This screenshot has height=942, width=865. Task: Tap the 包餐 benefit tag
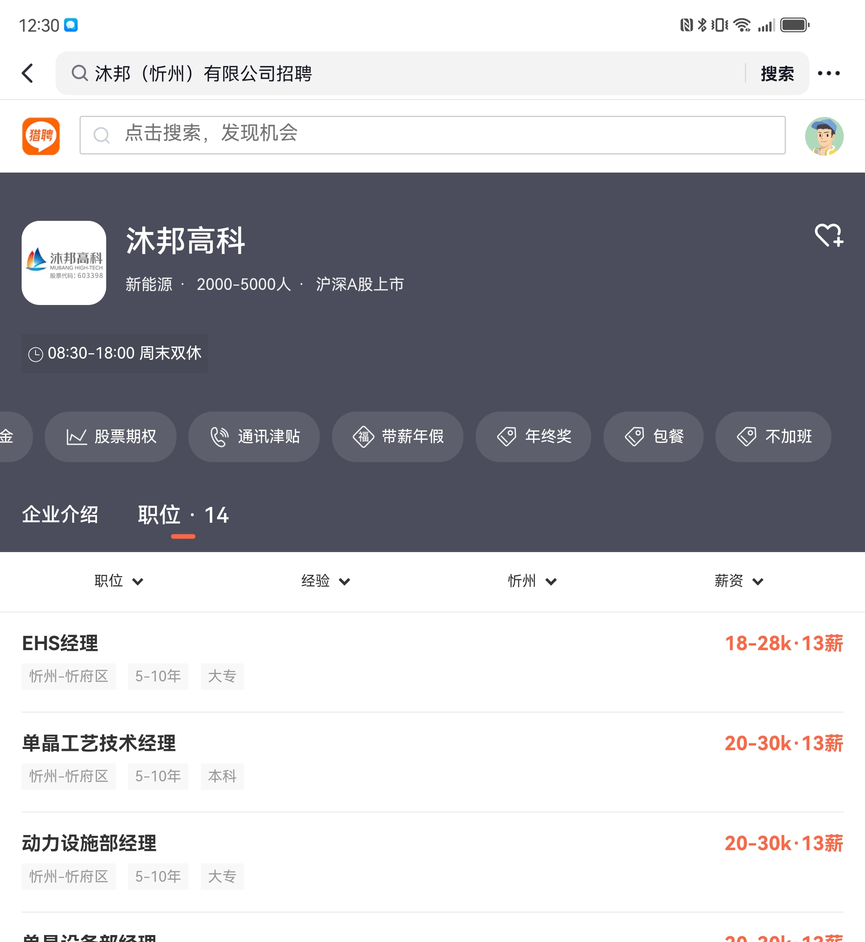click(653, 437)
